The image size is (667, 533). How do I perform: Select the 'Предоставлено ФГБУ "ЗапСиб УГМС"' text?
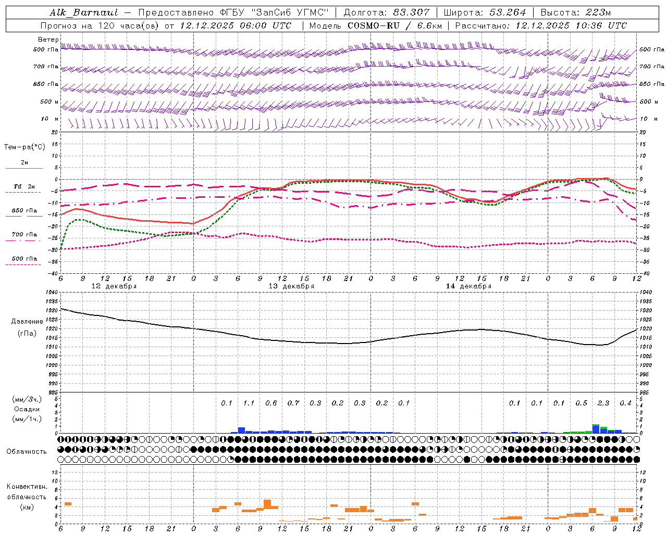(233, 12)
